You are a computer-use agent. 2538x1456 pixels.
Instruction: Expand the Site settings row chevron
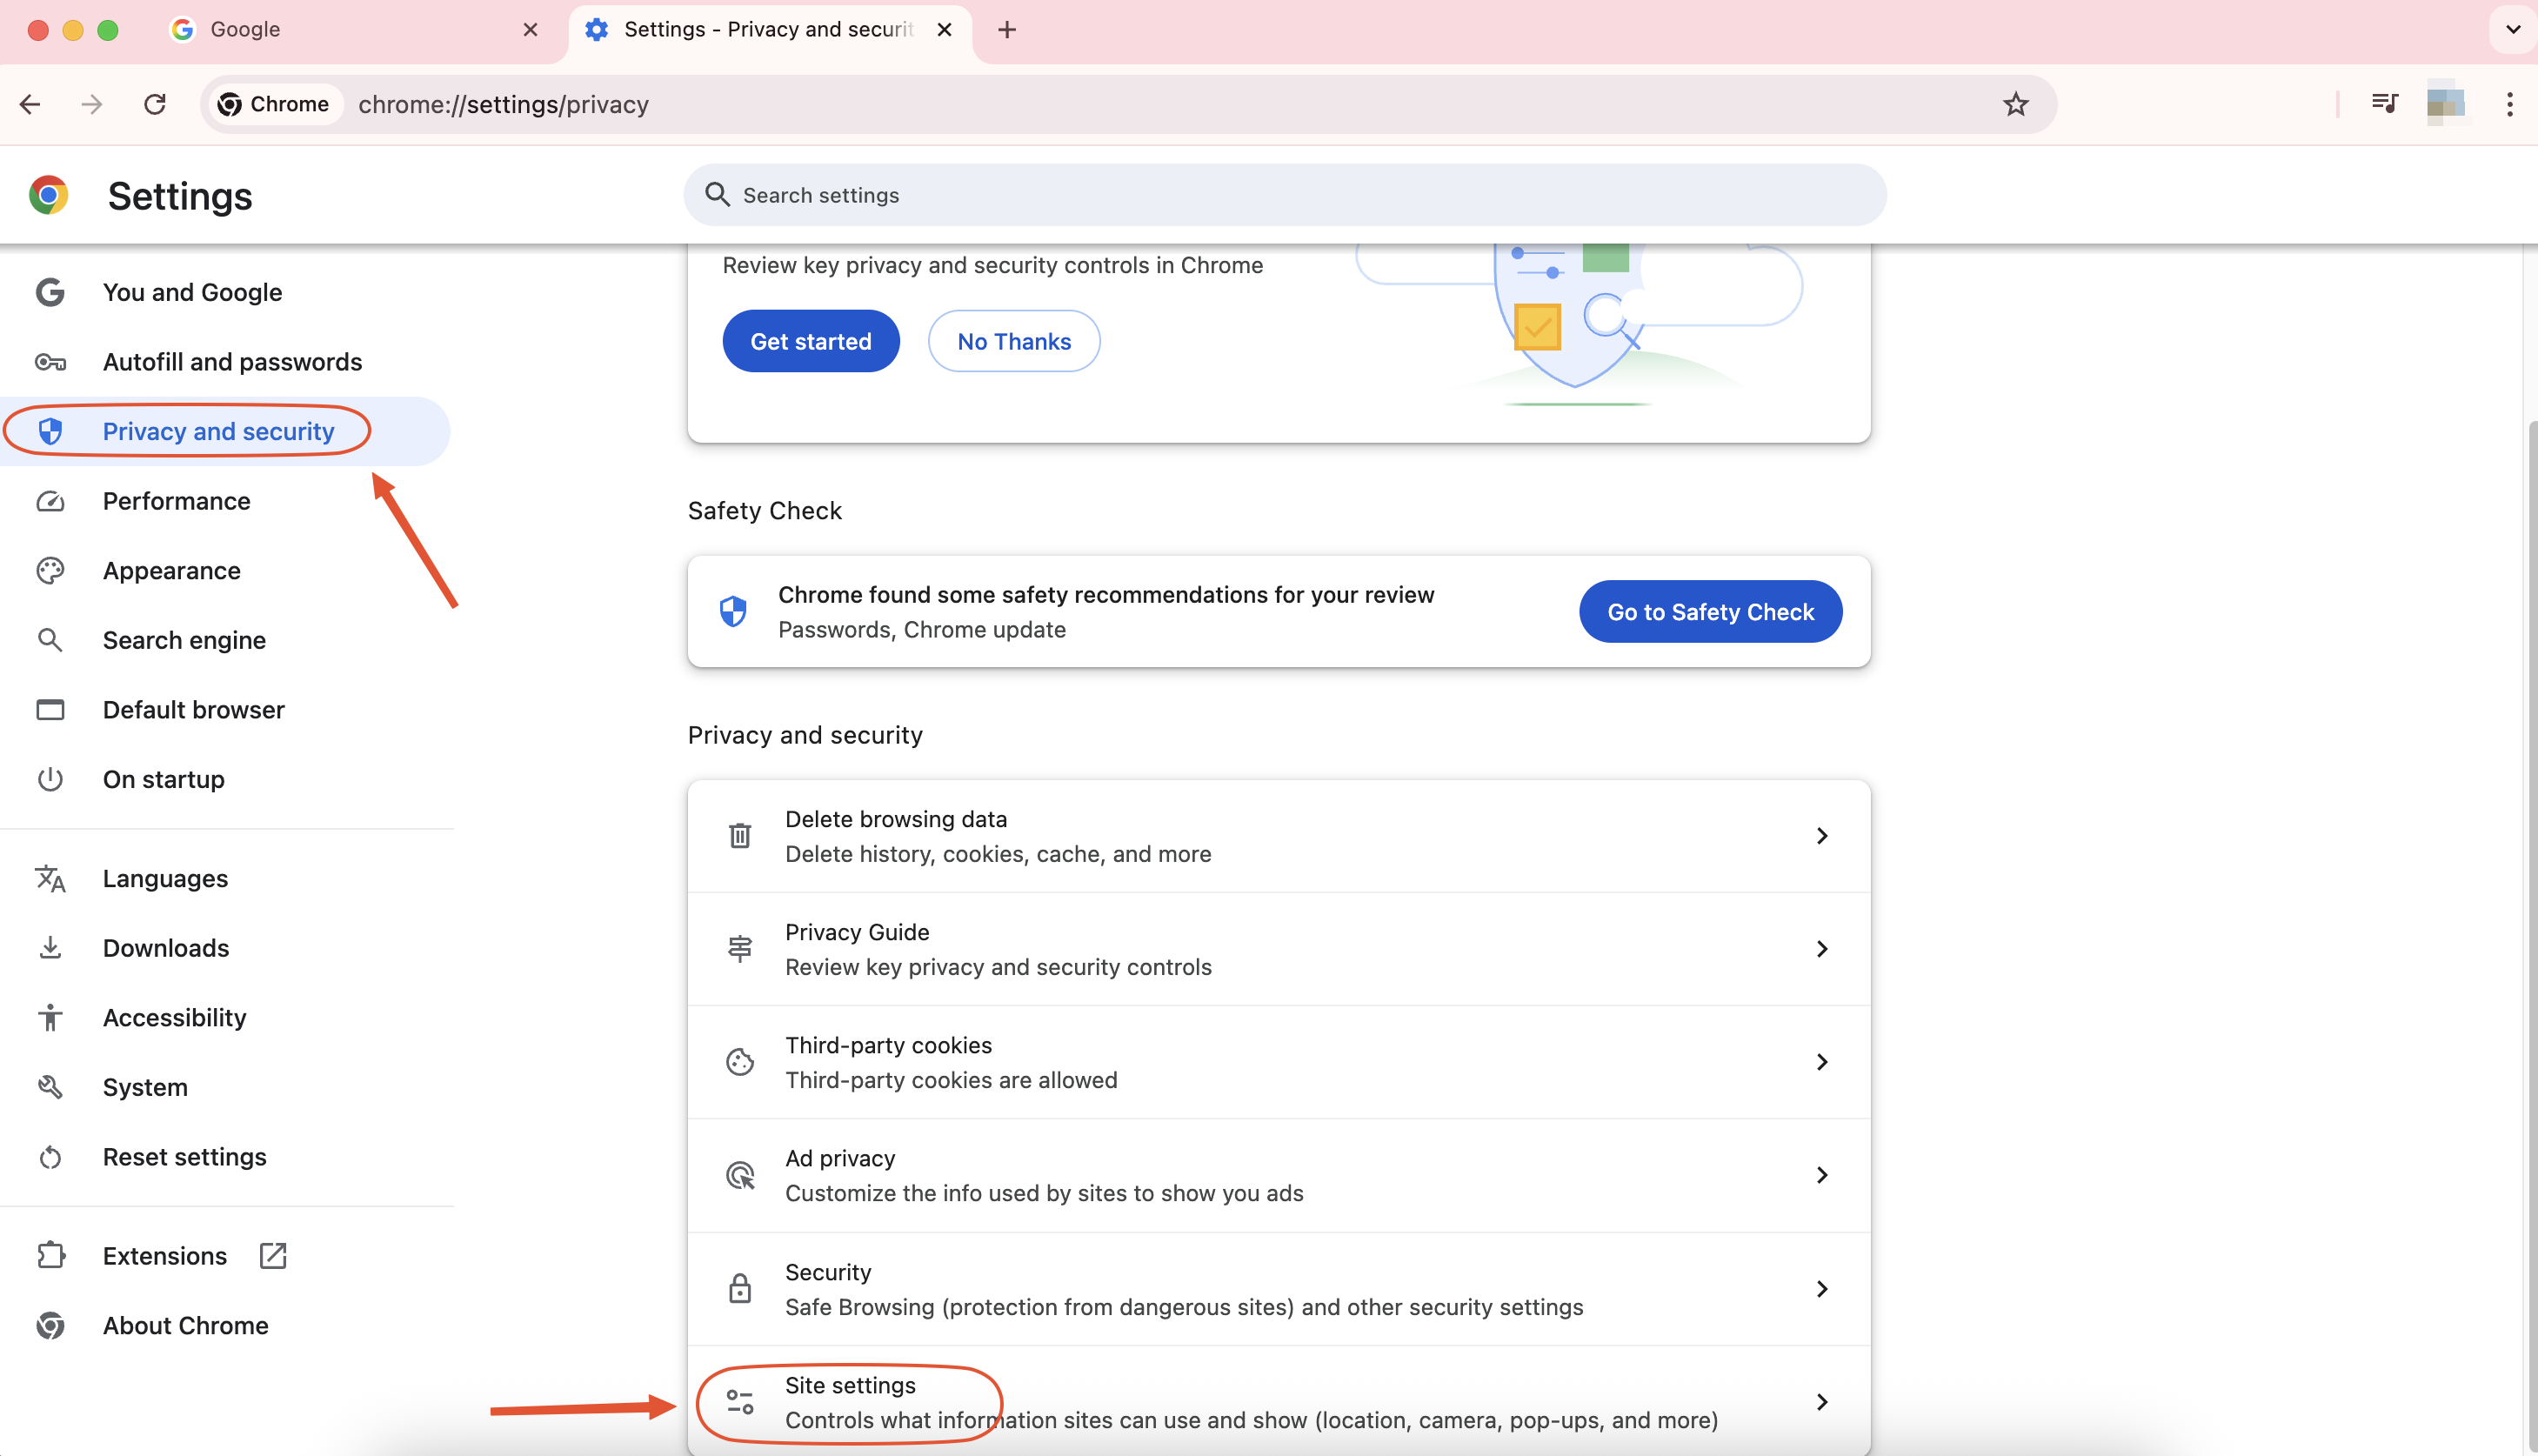pos(1821,1402)
